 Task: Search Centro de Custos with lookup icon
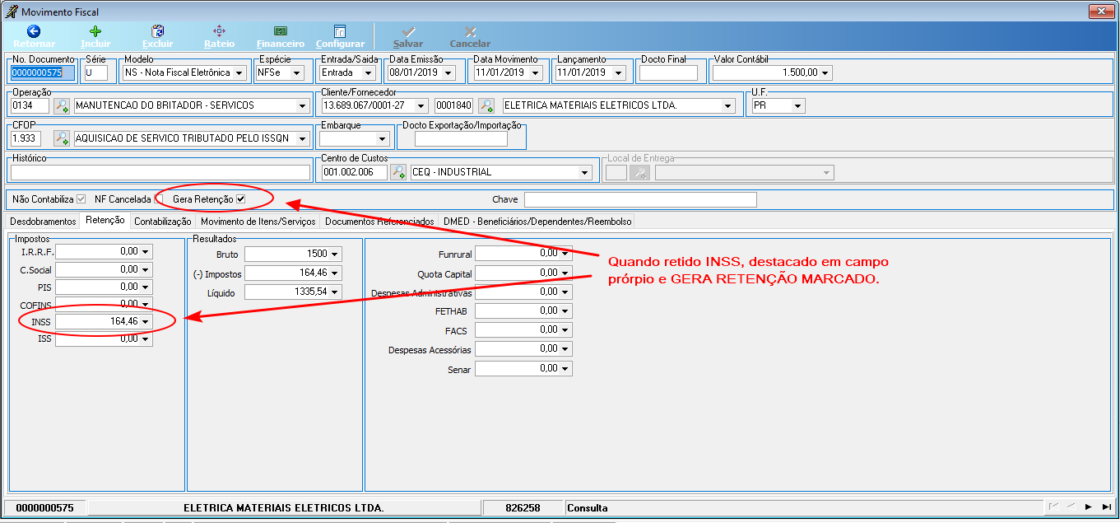pos(398,172)
